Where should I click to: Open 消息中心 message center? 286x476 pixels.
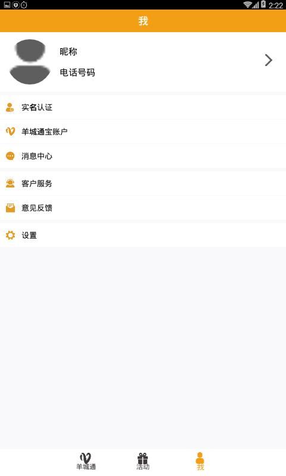pos(143,156)
